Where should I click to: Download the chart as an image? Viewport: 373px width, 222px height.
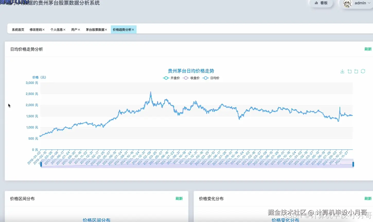click(342, 71)
